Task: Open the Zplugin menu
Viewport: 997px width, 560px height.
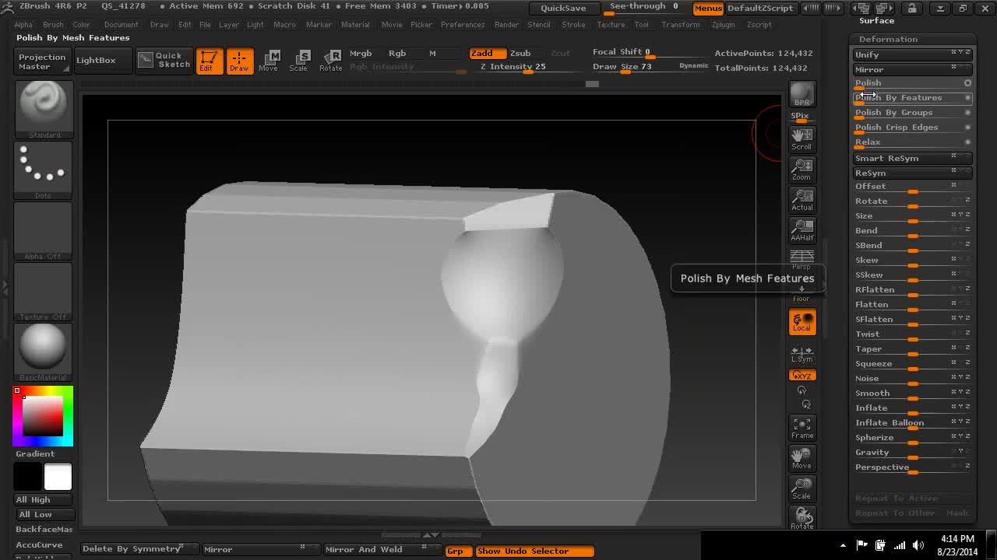Action: click(x=723, y=25)
